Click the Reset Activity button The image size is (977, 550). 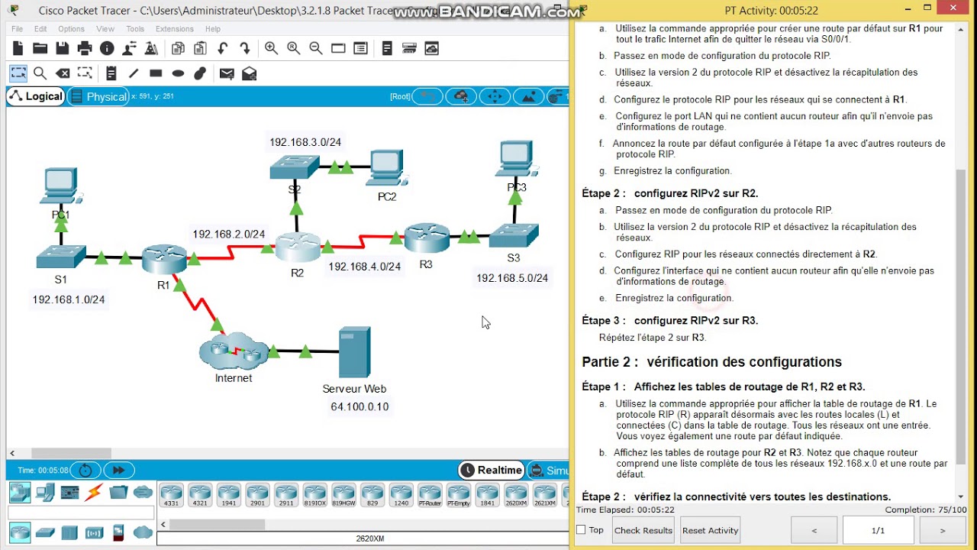coord(710,530)
